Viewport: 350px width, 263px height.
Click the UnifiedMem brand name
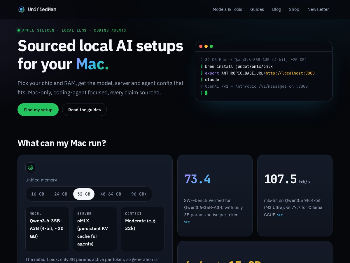point(42,9)
